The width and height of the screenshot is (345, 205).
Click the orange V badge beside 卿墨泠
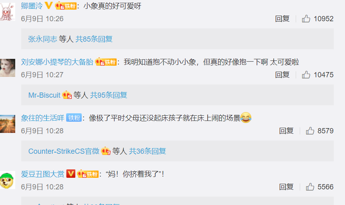[x=48, y=6]
